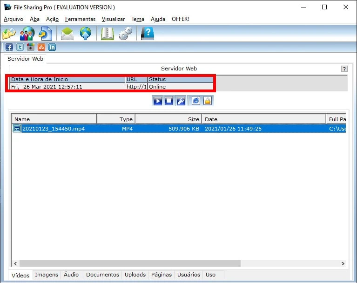Screen dimensions: 357x283
Task: Click the horizontal scrollbar thumb
Action: click(130, 263)
